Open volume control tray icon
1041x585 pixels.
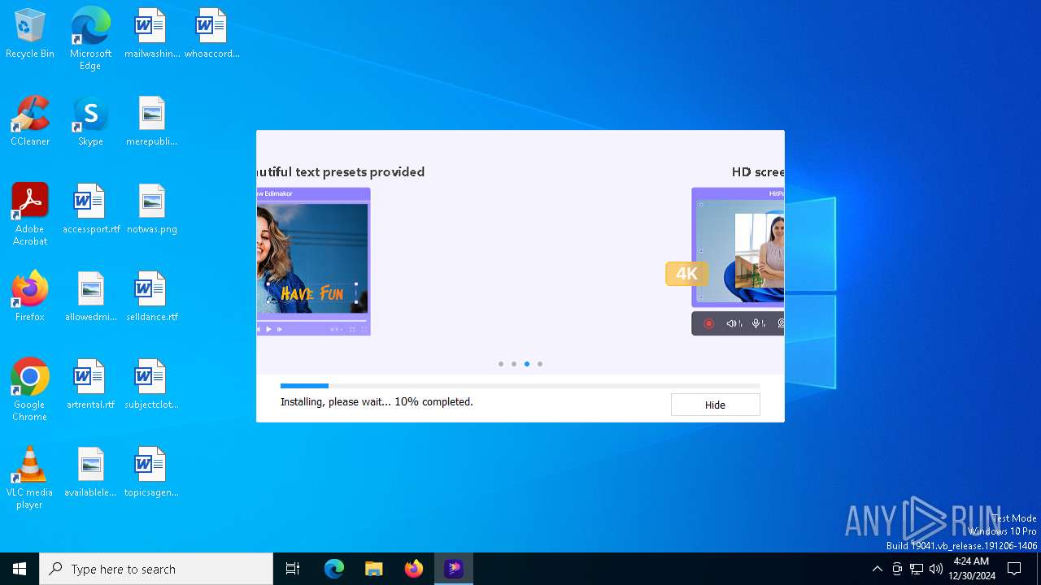(936, 569)
